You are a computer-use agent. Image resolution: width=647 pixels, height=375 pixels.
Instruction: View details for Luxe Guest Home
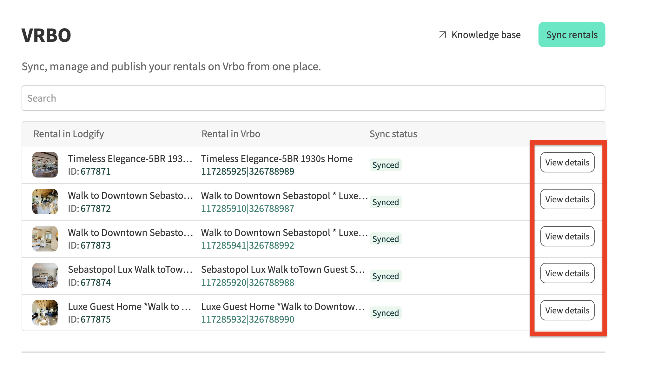pyautogui.click(x=567, y=310)
